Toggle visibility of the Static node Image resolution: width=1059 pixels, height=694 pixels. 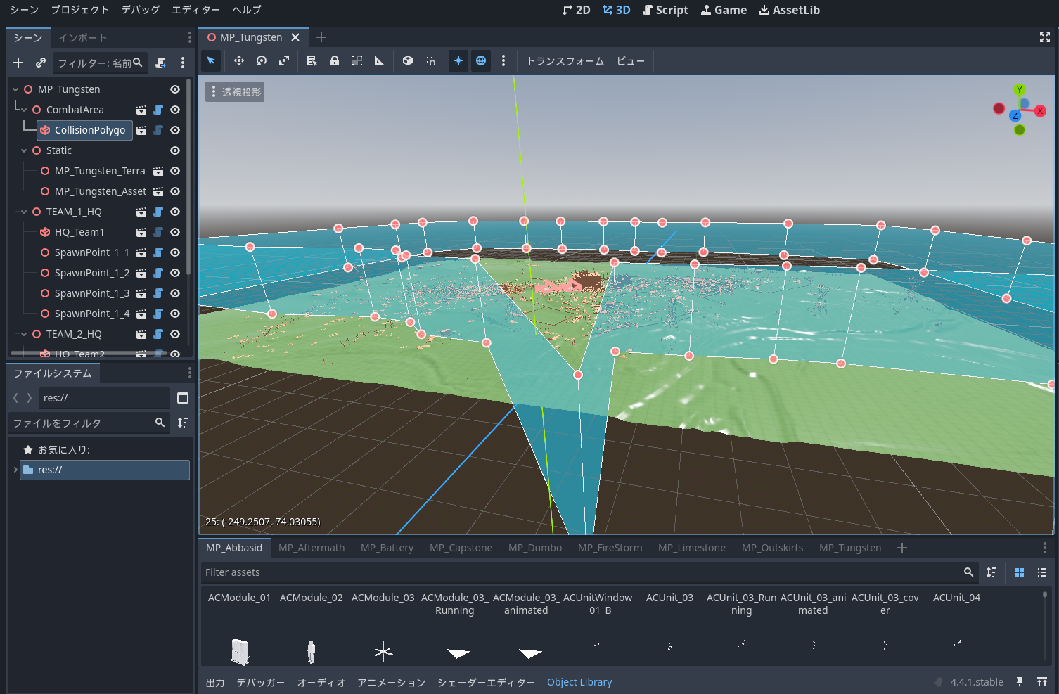tap(175, 150)
